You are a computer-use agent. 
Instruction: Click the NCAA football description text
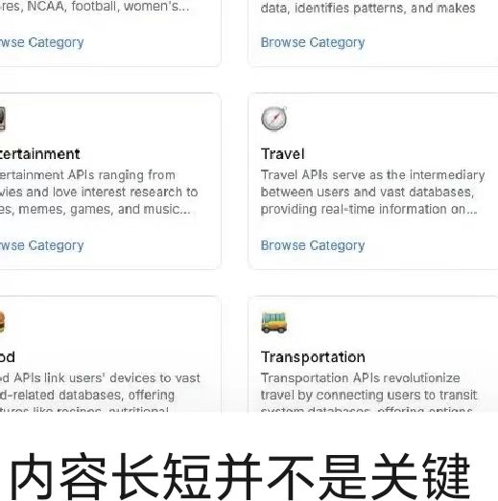(94, 7)
